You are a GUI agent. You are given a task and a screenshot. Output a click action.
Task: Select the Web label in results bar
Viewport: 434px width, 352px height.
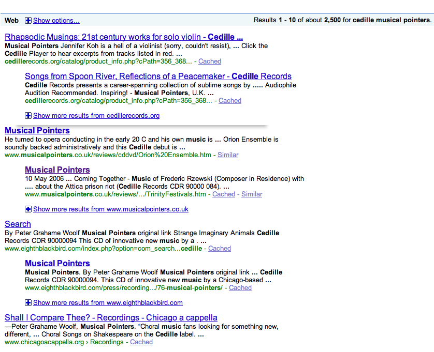[x=11, y=20]
